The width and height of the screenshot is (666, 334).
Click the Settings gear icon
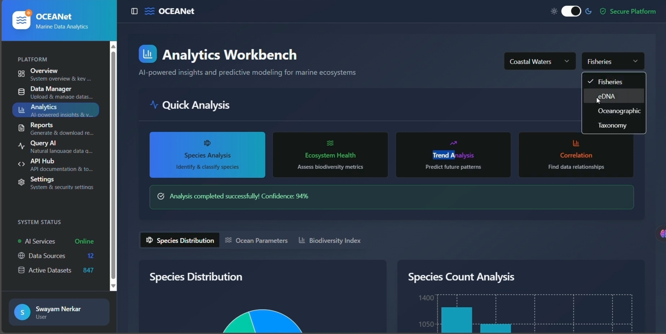pyautogui.click(x=21, y=182)
